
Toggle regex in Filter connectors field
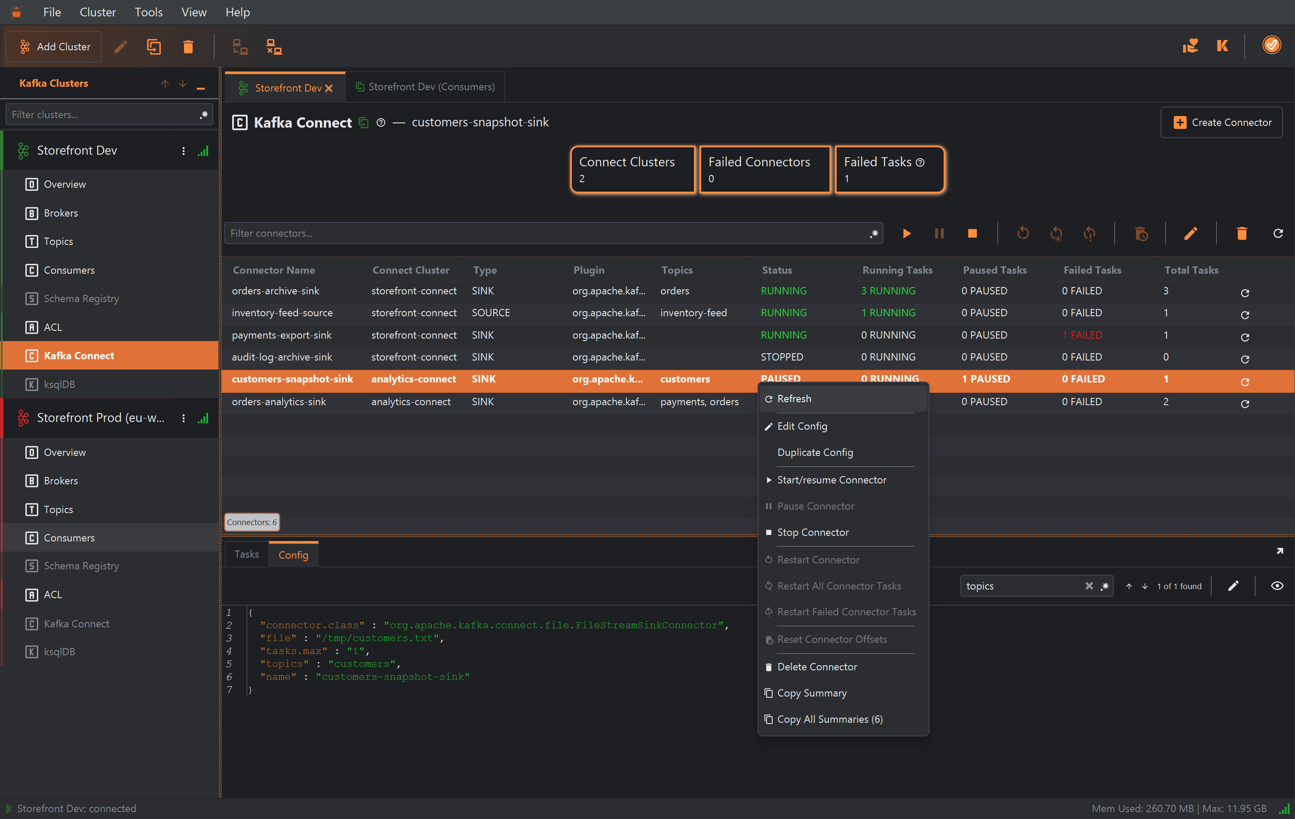pyautogui.click(x=874, y=233)
